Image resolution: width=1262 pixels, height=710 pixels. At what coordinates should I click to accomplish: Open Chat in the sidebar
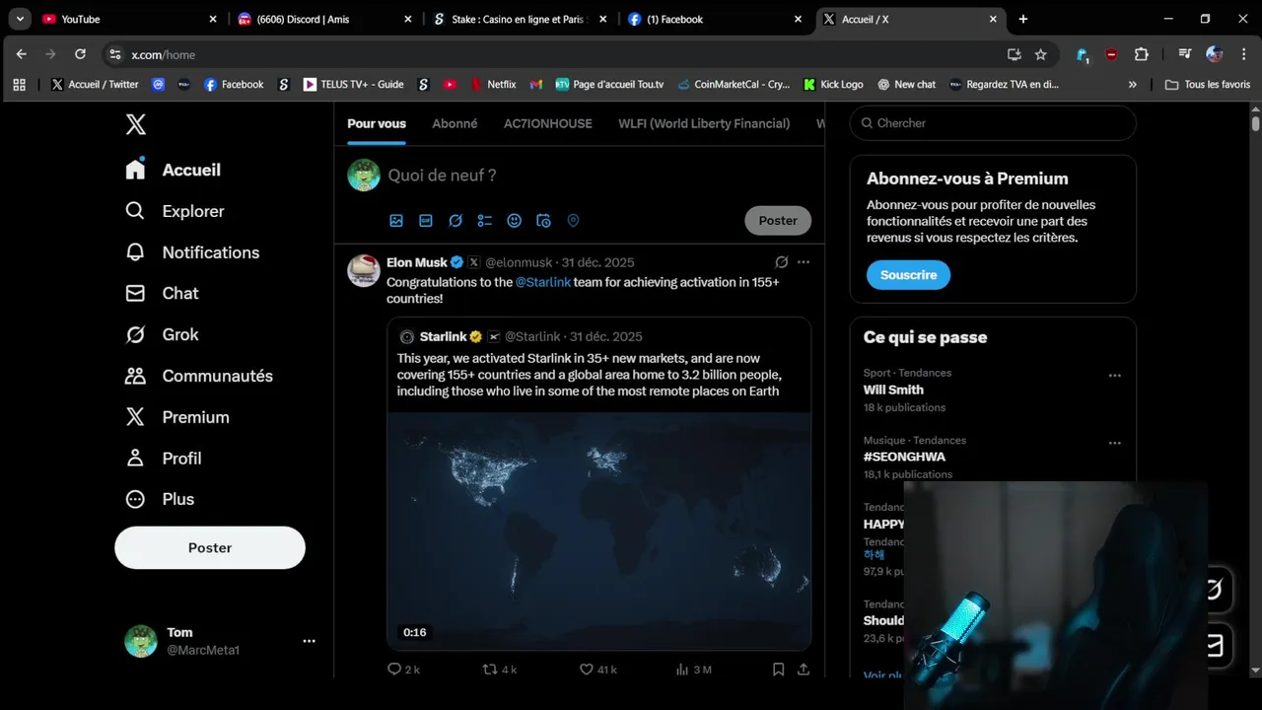click(162, 293)
